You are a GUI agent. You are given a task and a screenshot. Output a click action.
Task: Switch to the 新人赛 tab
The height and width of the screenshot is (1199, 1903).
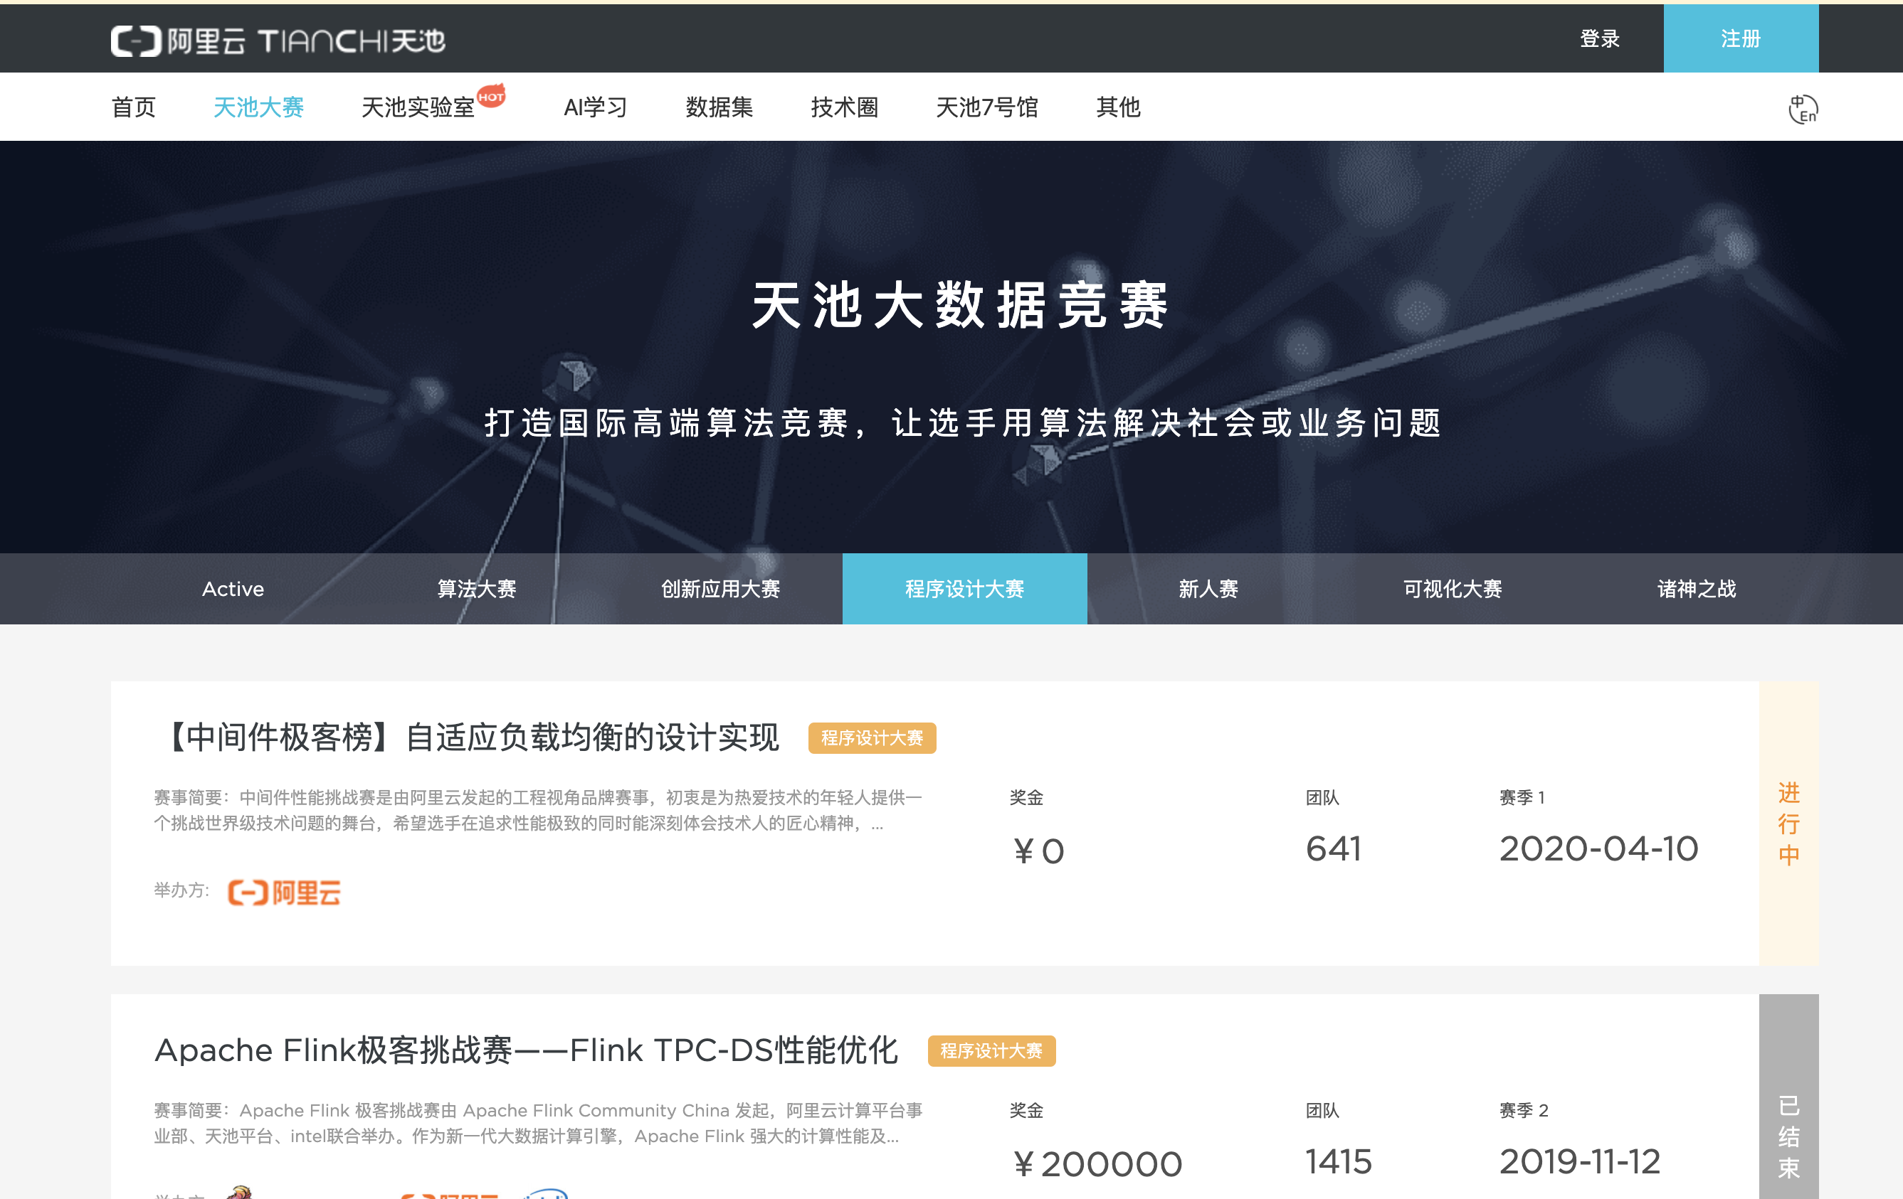coord(1208,590)
